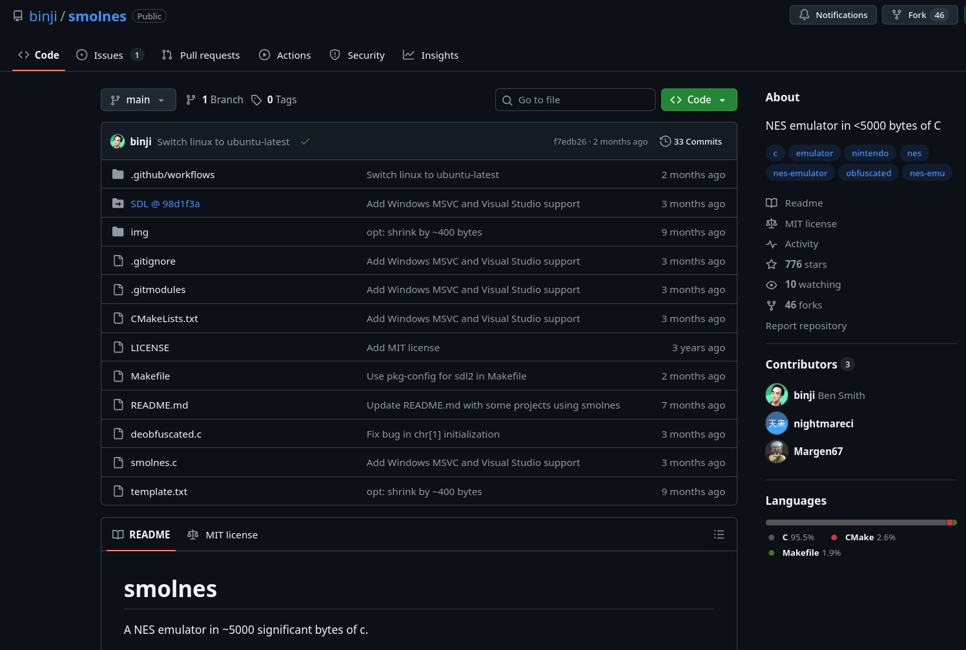Click the commit history clock icon
This screenshot has height=650, width=966.
(665, 141)
